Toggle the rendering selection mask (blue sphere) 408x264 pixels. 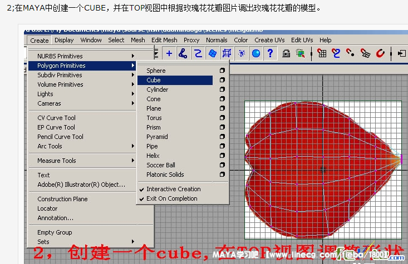(x=256, y=53)
